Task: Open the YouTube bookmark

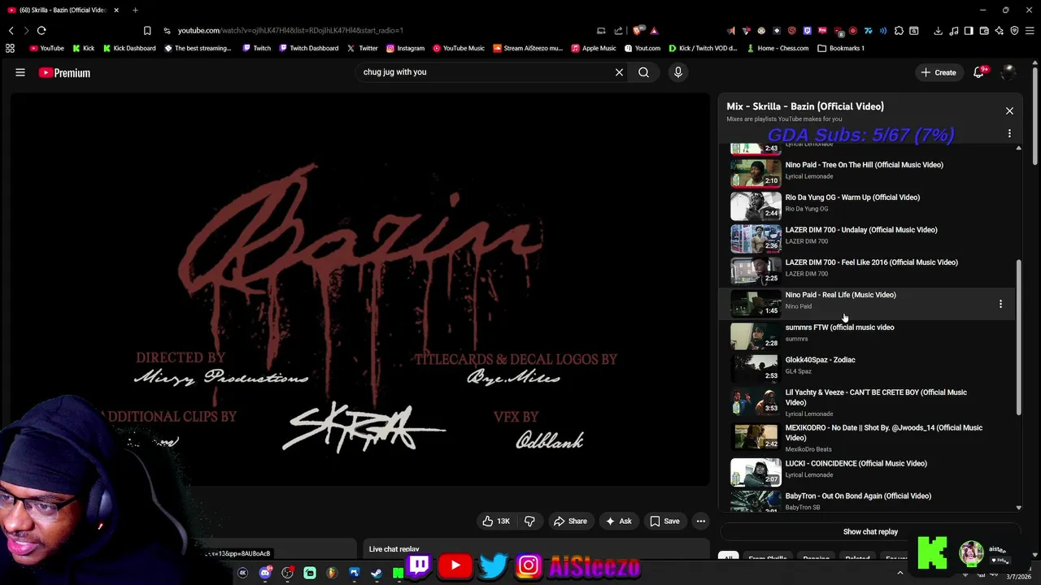Action: [x=46, y=48]
